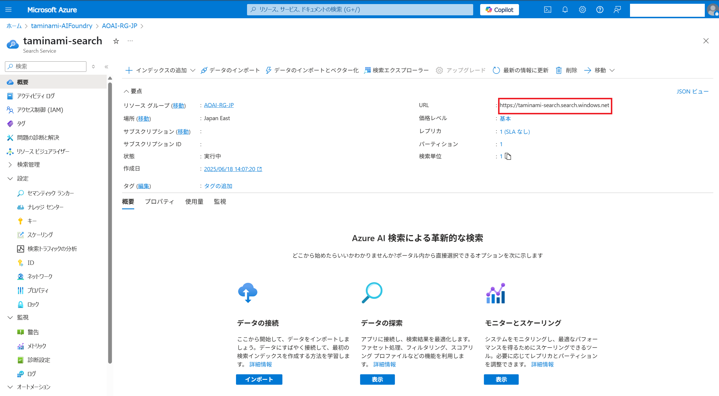Collapse the 要点 essentials section

click(x=133, y=91)
